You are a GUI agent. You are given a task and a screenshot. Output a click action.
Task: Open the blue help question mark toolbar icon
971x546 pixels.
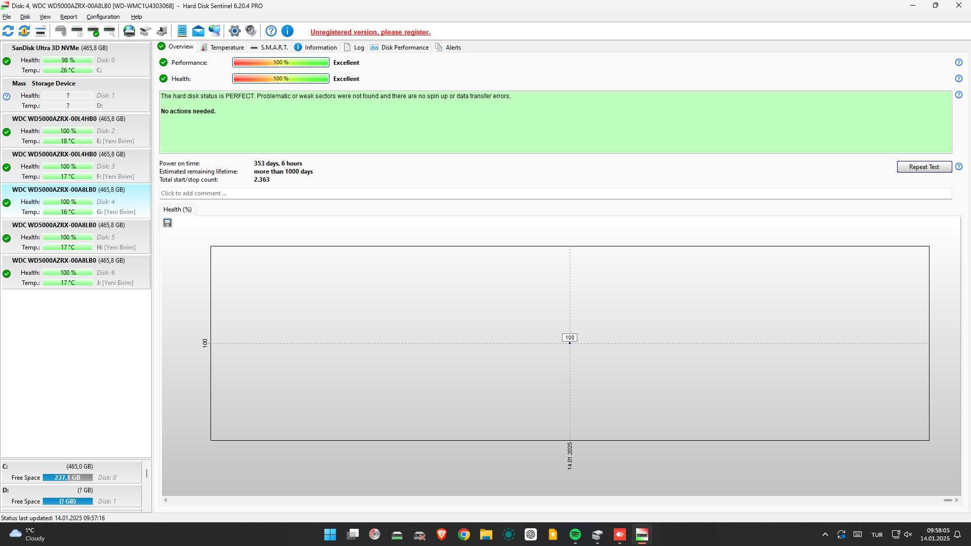click(x=271, y=31)
